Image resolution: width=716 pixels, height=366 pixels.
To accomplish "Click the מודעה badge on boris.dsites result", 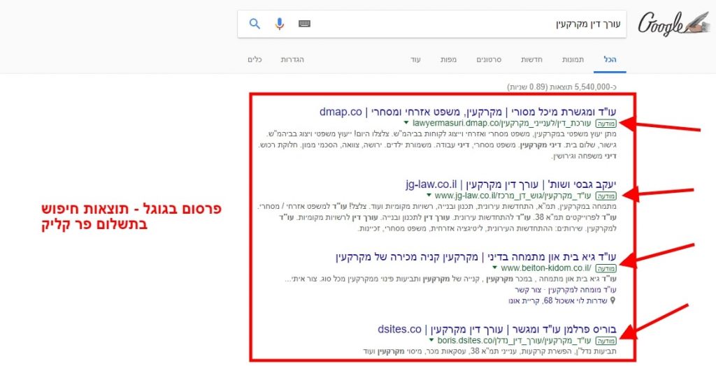I will click(606, 341).
